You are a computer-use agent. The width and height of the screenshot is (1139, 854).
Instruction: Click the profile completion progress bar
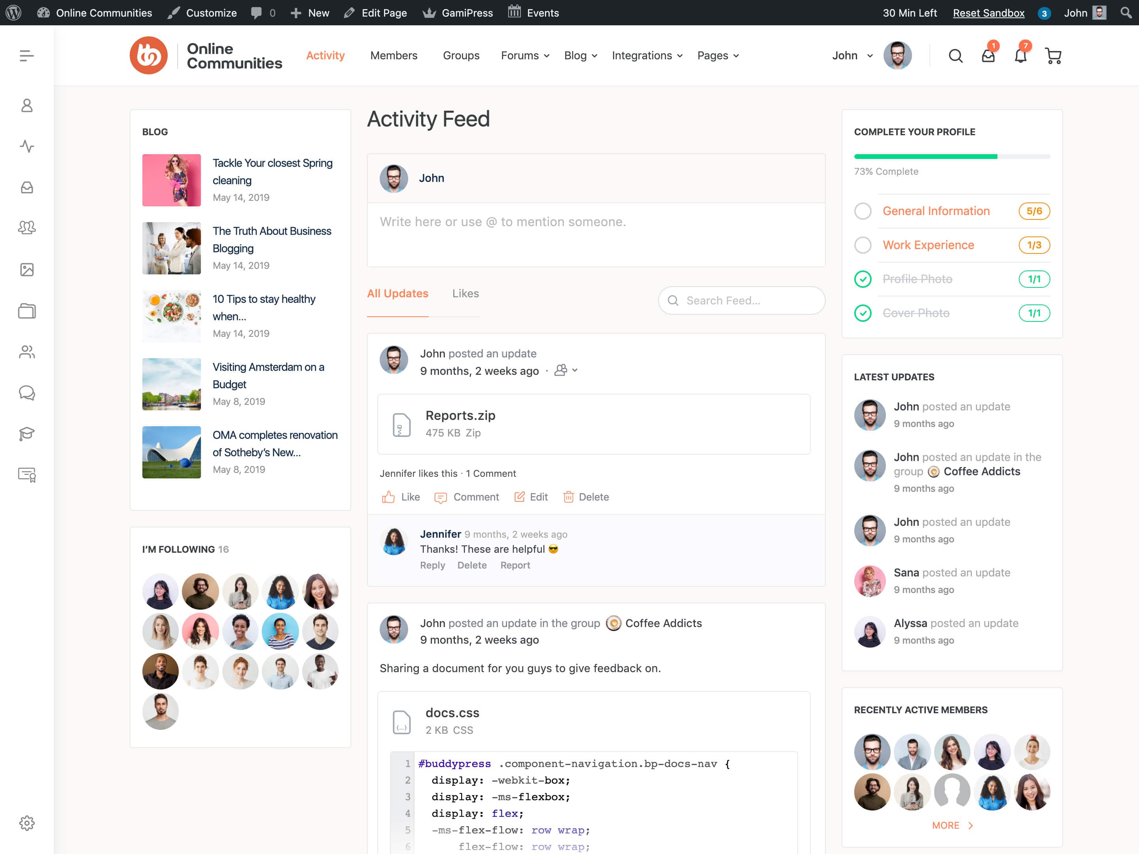(951, 157)
